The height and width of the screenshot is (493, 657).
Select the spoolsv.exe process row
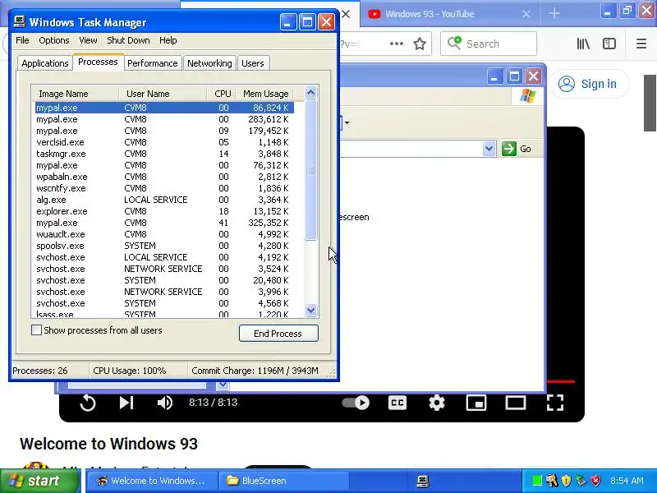pyautogui.click(x=164, y=246)
